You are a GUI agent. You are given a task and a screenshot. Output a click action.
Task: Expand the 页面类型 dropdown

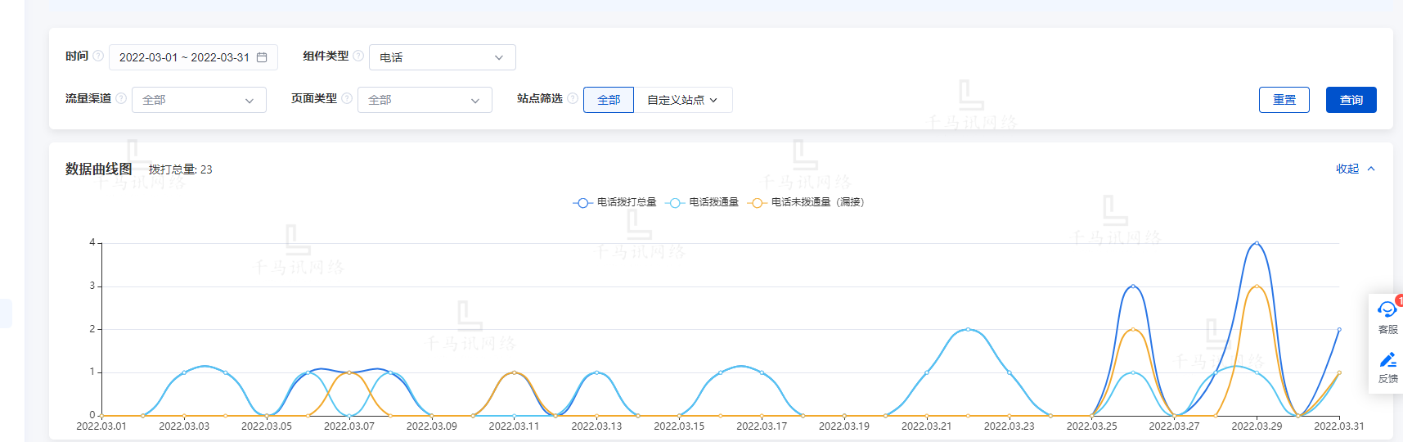click(425, 100)
